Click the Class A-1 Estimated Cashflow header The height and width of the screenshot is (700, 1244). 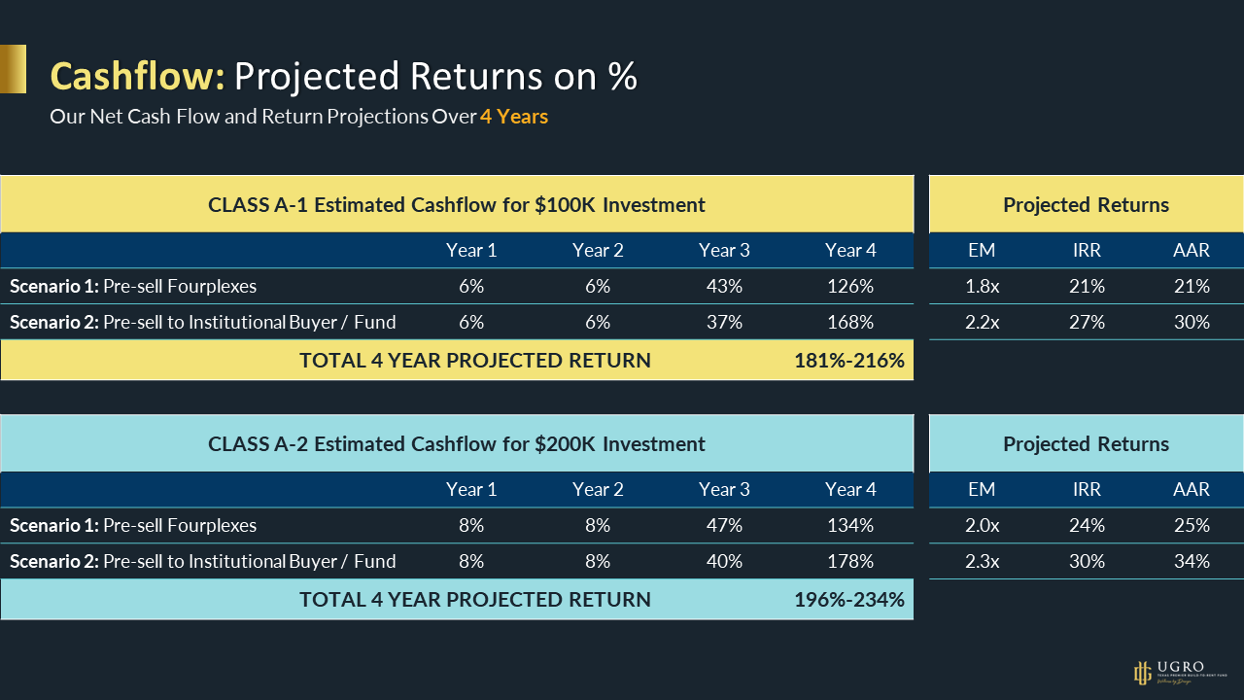[x=457, y=205]
